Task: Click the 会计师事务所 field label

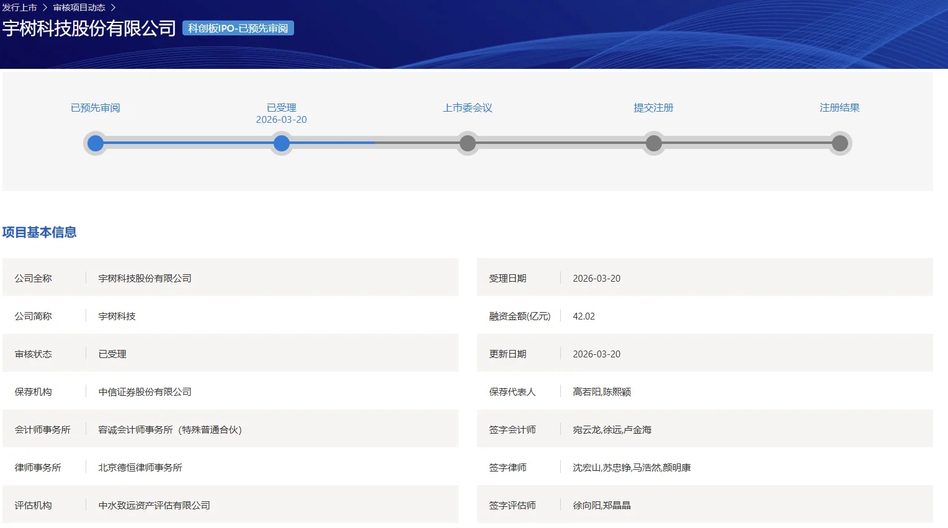Action: pyautogui.click(x=43, y=430)
